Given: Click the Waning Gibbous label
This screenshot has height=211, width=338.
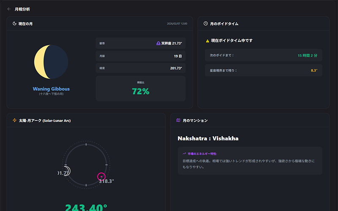Looking at the screenshot, I should point(51,89).
